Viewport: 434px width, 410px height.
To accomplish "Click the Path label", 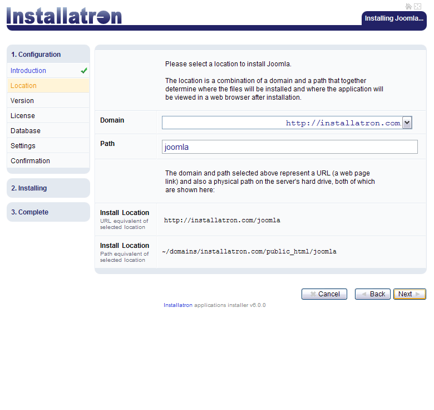I will (x=107, y=144).
